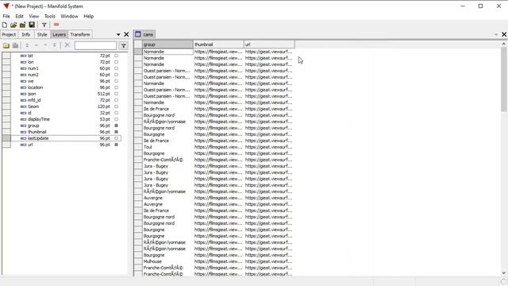Click the folder icon in Layers pane toolbar
Viewport: 508px width, 286px height.
click(x=6, y=45)
